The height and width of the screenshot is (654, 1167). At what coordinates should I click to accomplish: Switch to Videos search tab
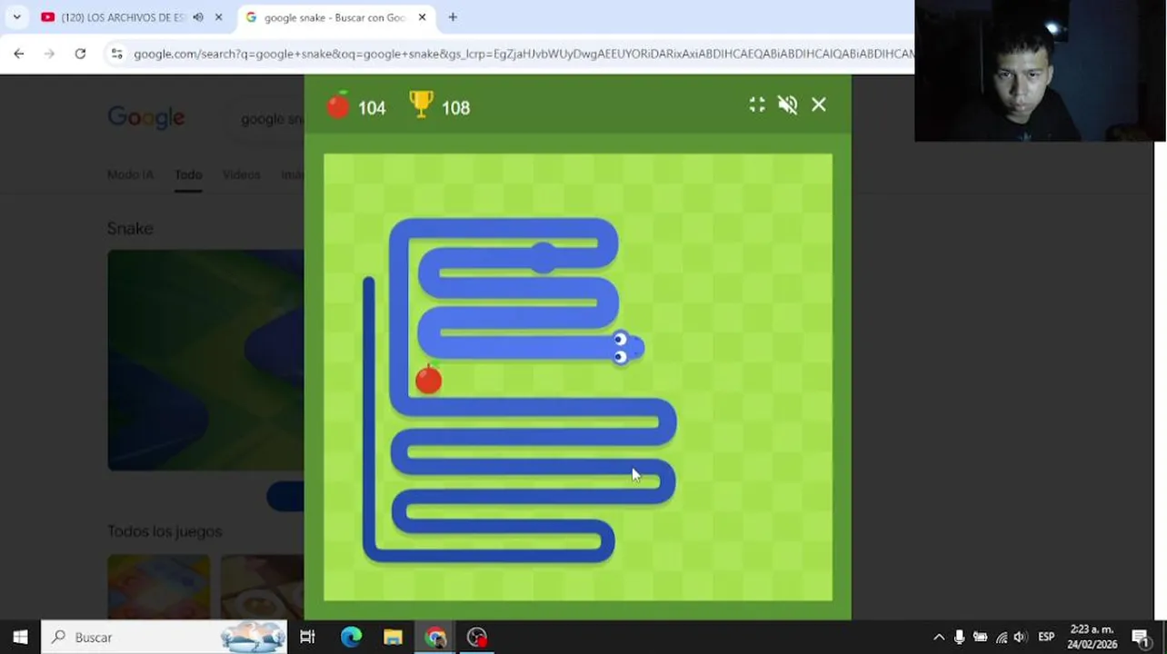(x=242, y=174)
